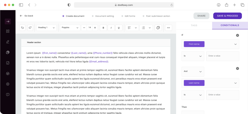Viewport: 248px width, 114px height.
Task: Click value field for First name condition
Action: tap(223, 56)
